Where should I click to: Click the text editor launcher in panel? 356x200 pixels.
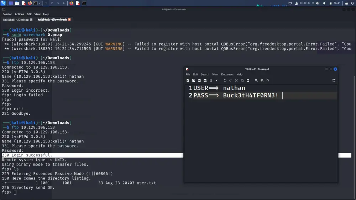click(x=23, y=3)
